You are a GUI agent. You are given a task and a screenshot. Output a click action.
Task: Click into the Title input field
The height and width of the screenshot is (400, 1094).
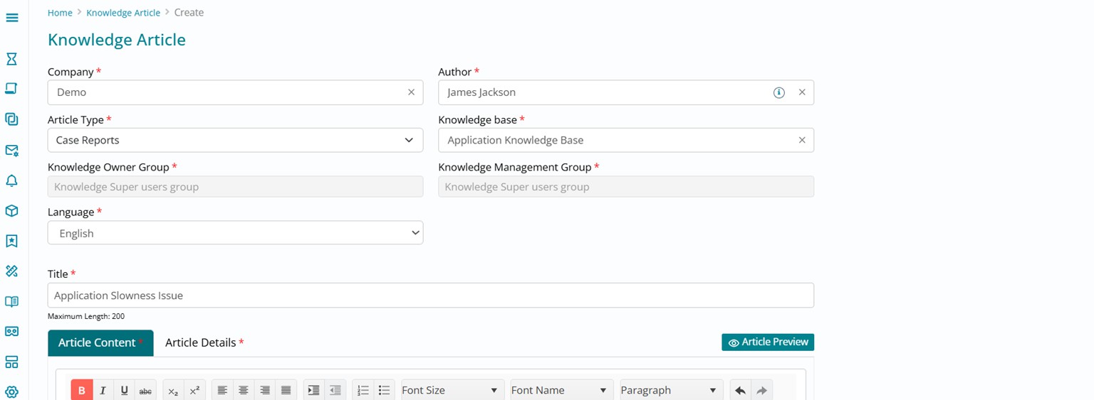tap(431, 296)
